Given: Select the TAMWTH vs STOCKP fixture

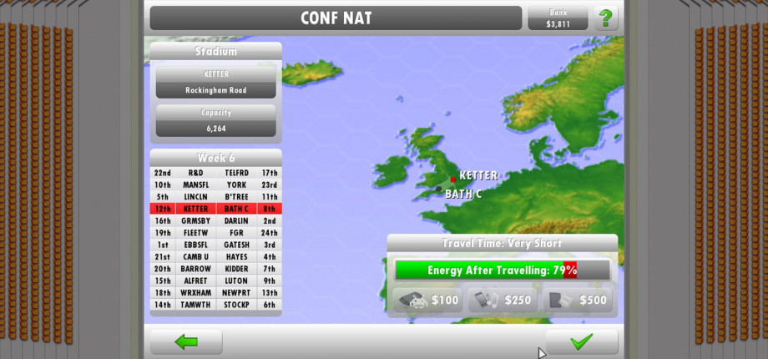Looking at the screenshot, I should [215, 305].
